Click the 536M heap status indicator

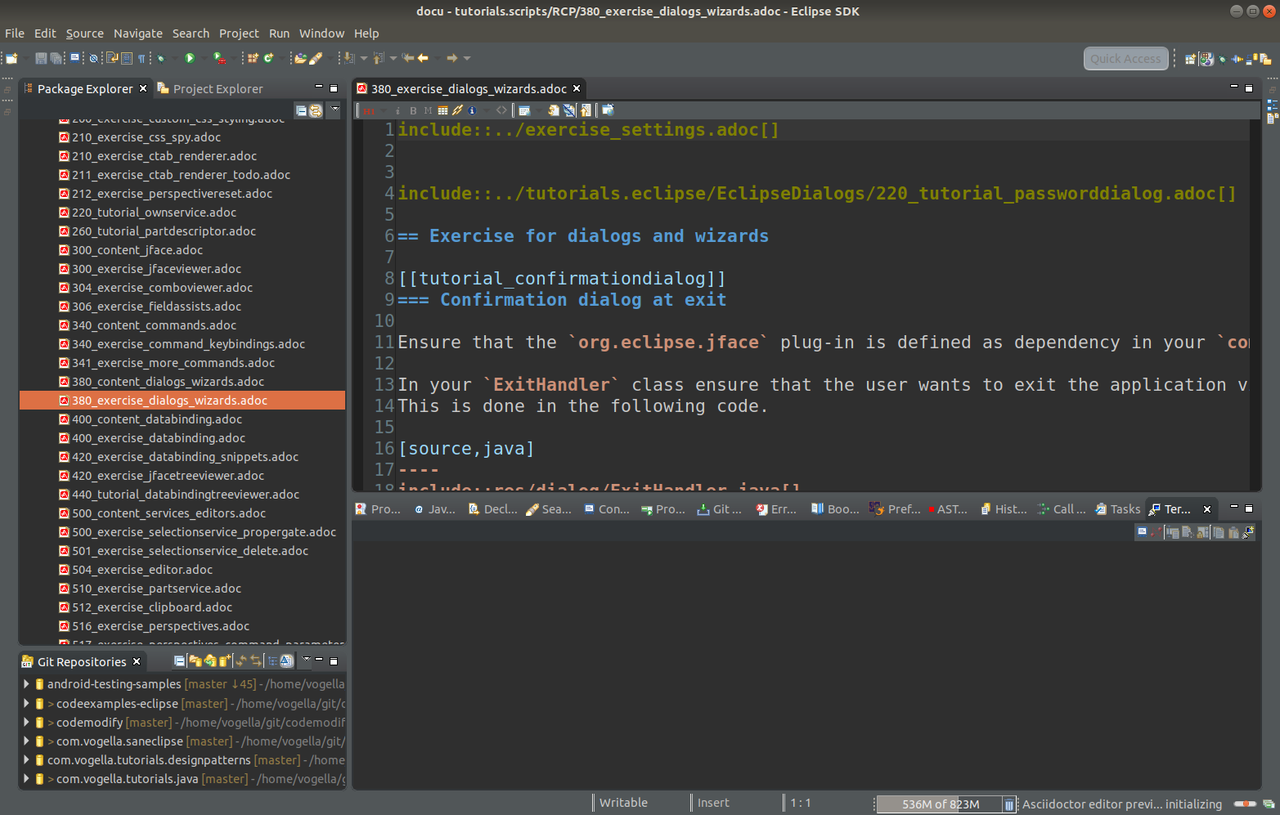pos(941,804)
